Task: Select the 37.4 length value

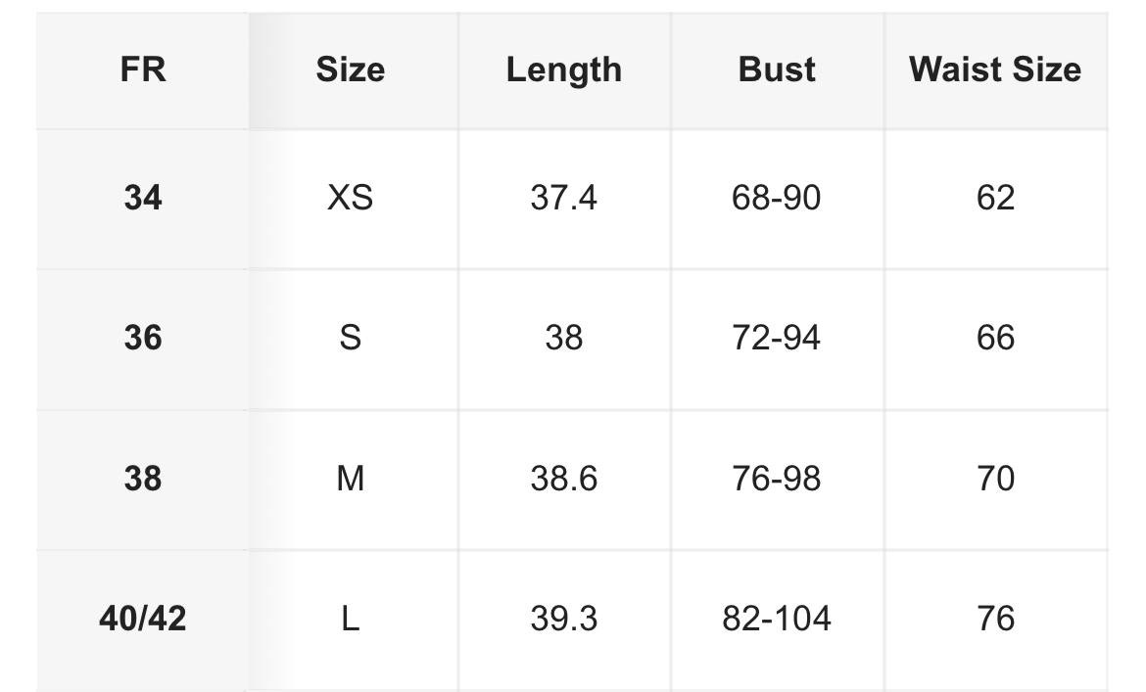Action: pyautogui.click(x=563, y=198)
